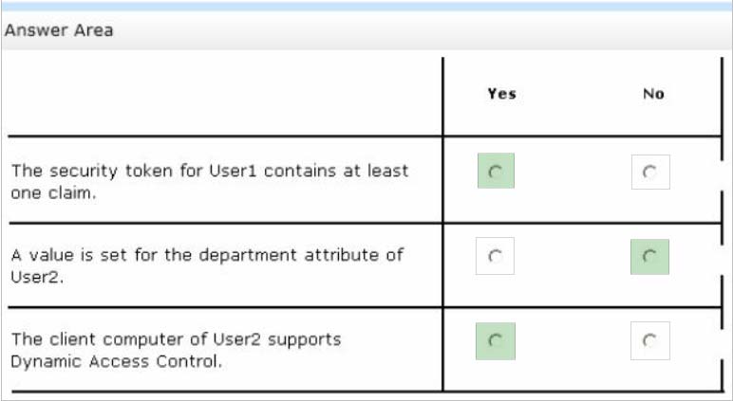Click the blue bar above Answer Area

(366, 6)
